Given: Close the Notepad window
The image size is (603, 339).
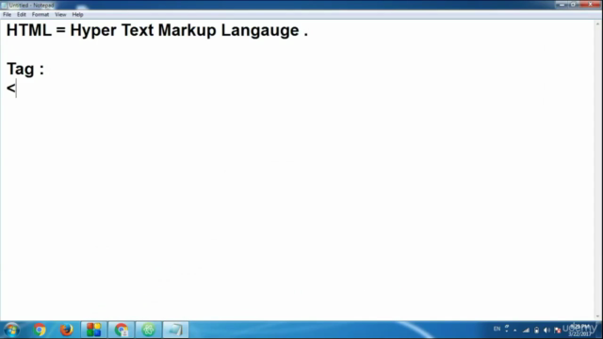Looking at the screenshot, I should 591,5.
